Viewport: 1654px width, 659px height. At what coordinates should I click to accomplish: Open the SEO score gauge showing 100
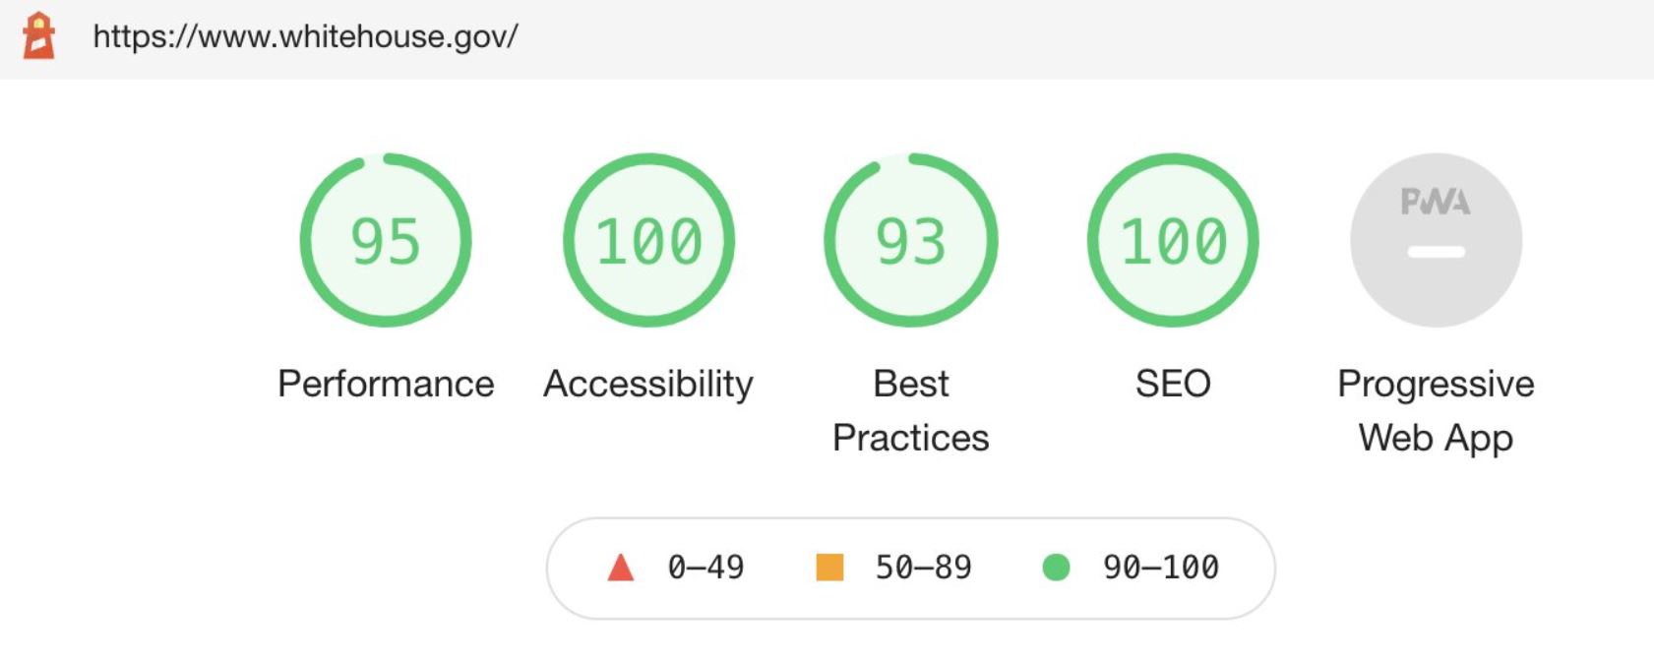click(x=1173, y=240)
